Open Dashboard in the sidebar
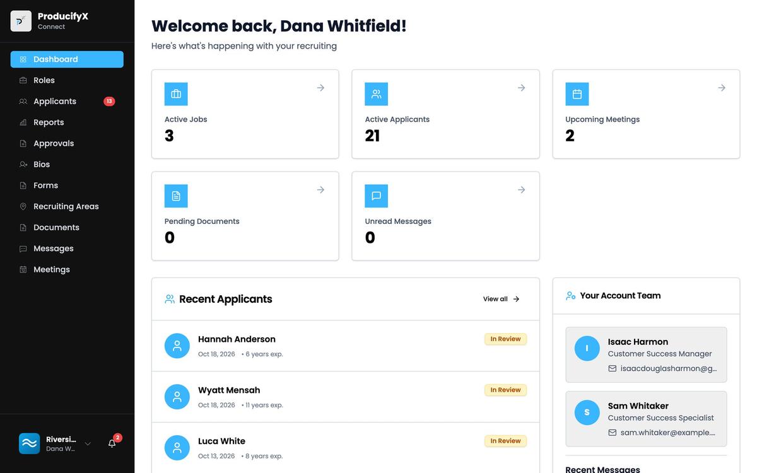 (x=67, y=59)
